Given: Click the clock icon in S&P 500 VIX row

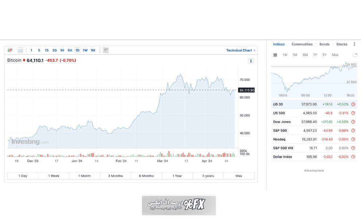Looking at the screenshot, I should [353, 148].
